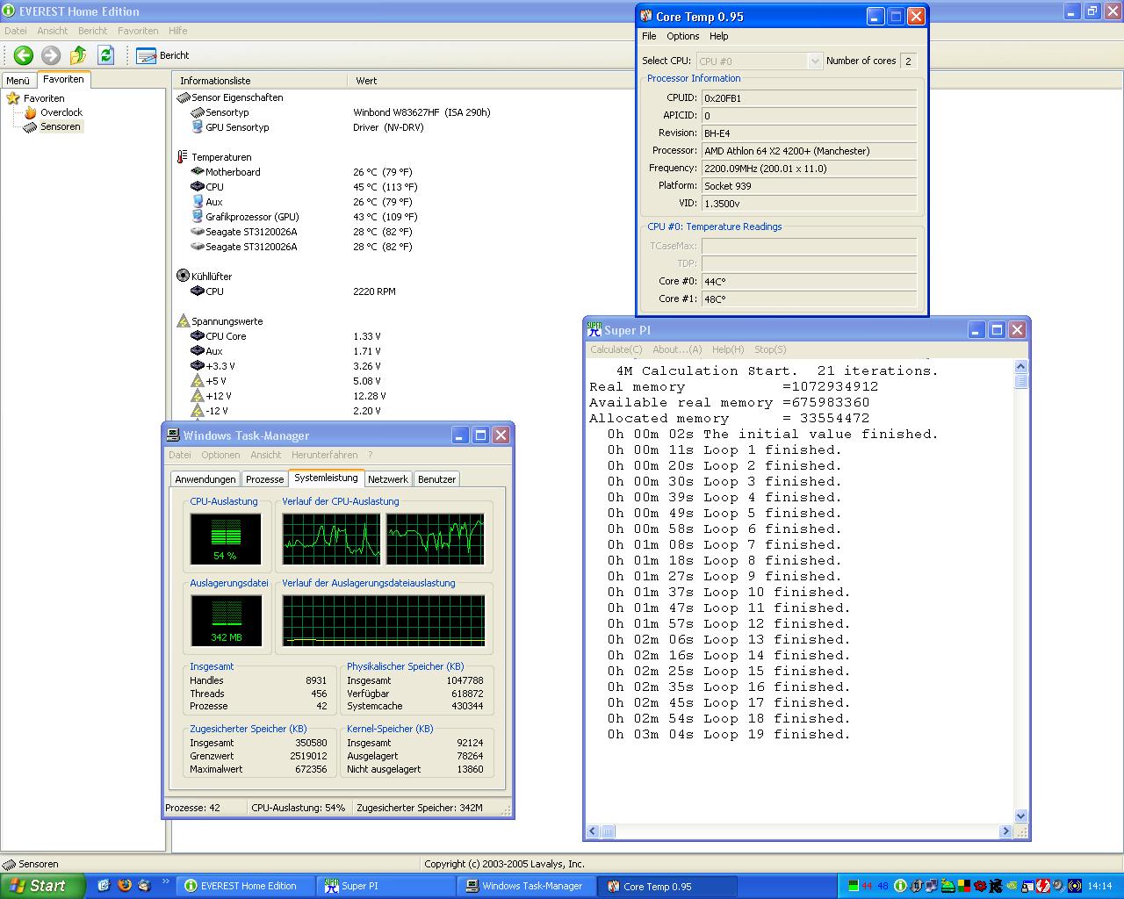Click the first Seagate ST3120026A drive icon
The height and width of the screenshot is (899, 1124).
(x=198, y=232)
